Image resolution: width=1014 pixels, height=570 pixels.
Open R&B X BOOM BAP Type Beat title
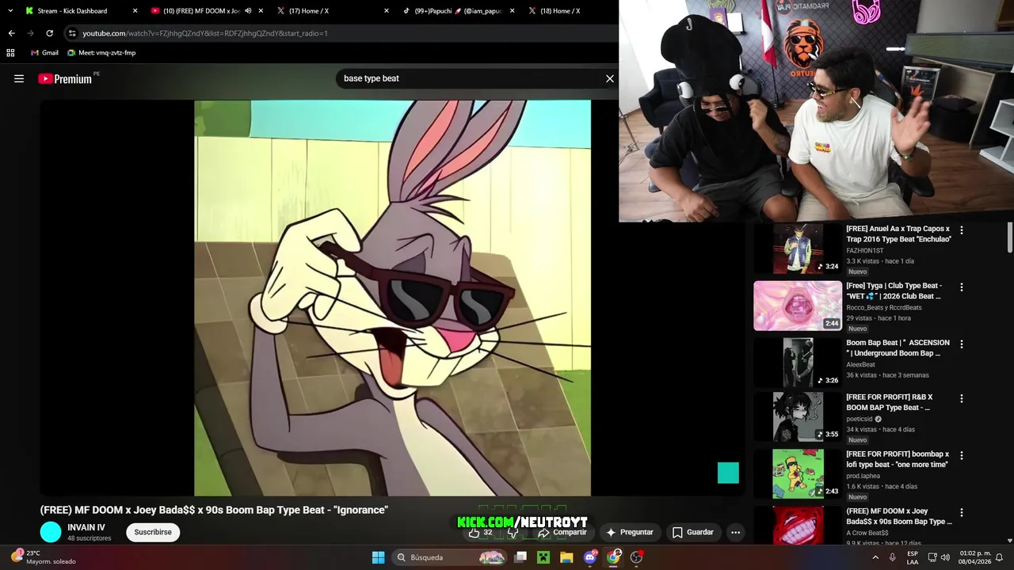pyautogui.click(x=890, y=402)
